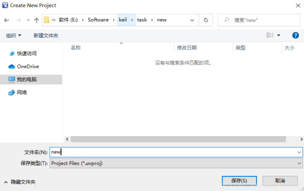Create a folder with 新建文件夹
The image size is (304, 191).
(46, 35)
